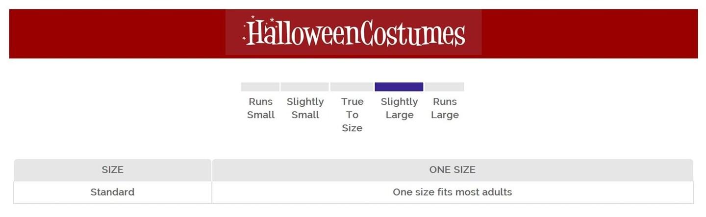
Task: Click the red banner right of the logo
Action: (x=588, y=33)
